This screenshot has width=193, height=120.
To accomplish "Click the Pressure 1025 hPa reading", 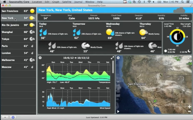I will (94, 17).
